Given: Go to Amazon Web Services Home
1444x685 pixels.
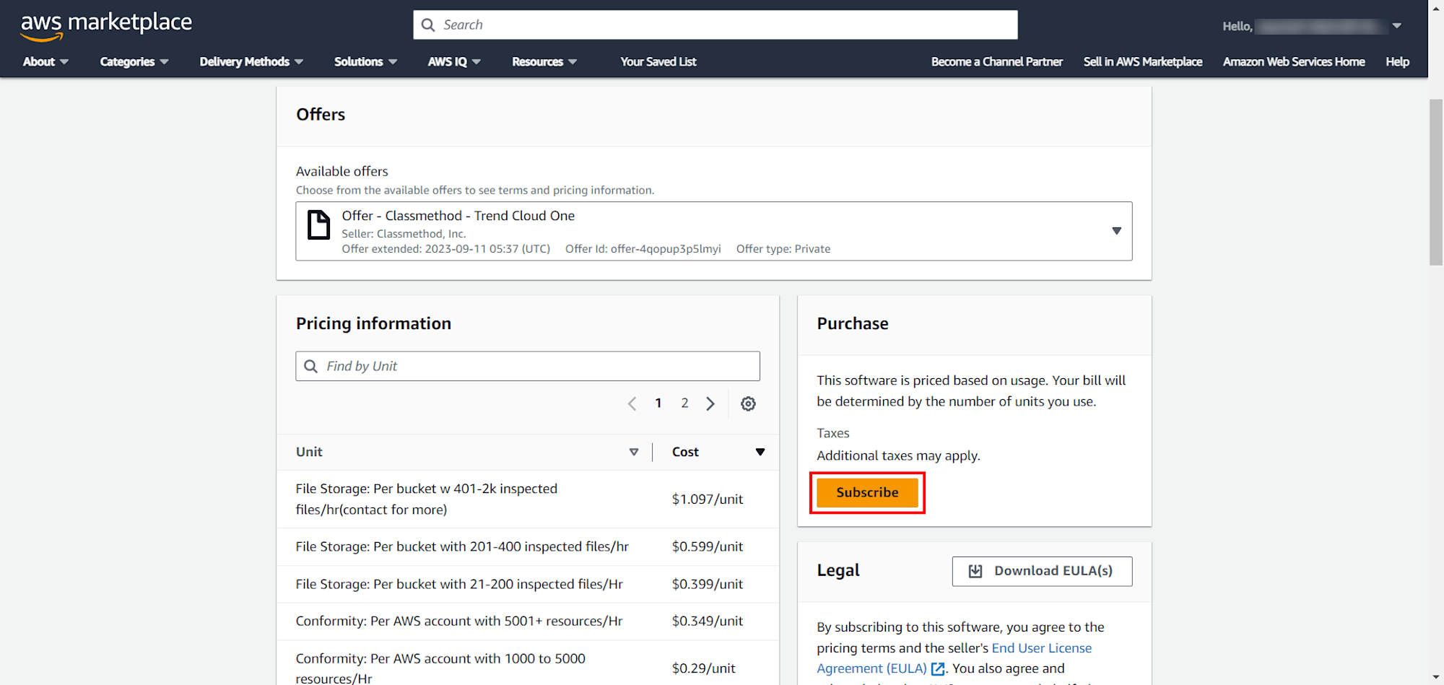Looking at the screenshot, I should pyautogui.click(x=1294, y=62).
